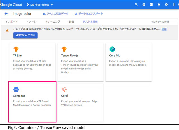Open the notifications bell
The image size is (179, 130).
pos(159,4)
